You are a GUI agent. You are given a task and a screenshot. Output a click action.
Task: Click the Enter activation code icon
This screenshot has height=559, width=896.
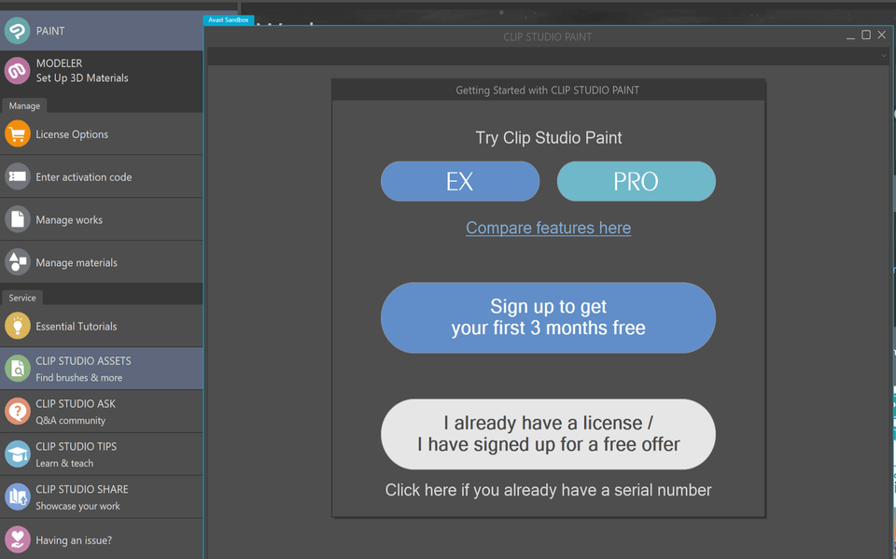click(17, 176)
